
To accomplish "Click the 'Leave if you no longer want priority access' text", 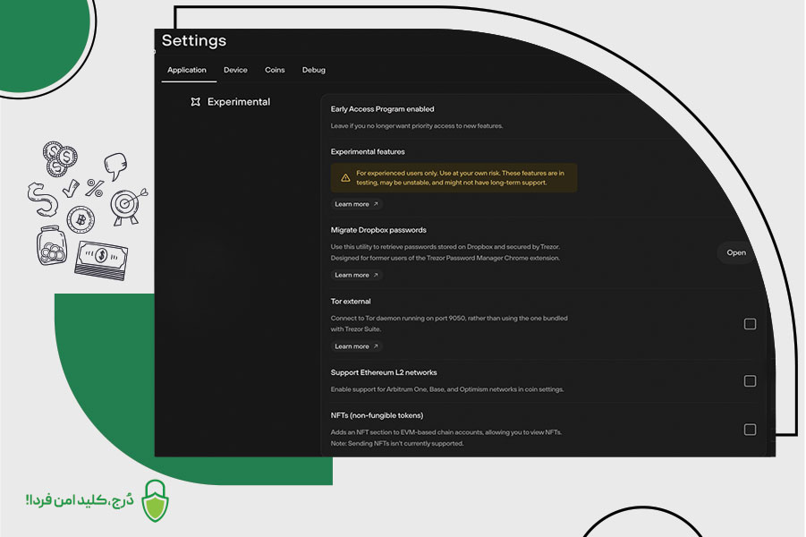I will 416,126.
